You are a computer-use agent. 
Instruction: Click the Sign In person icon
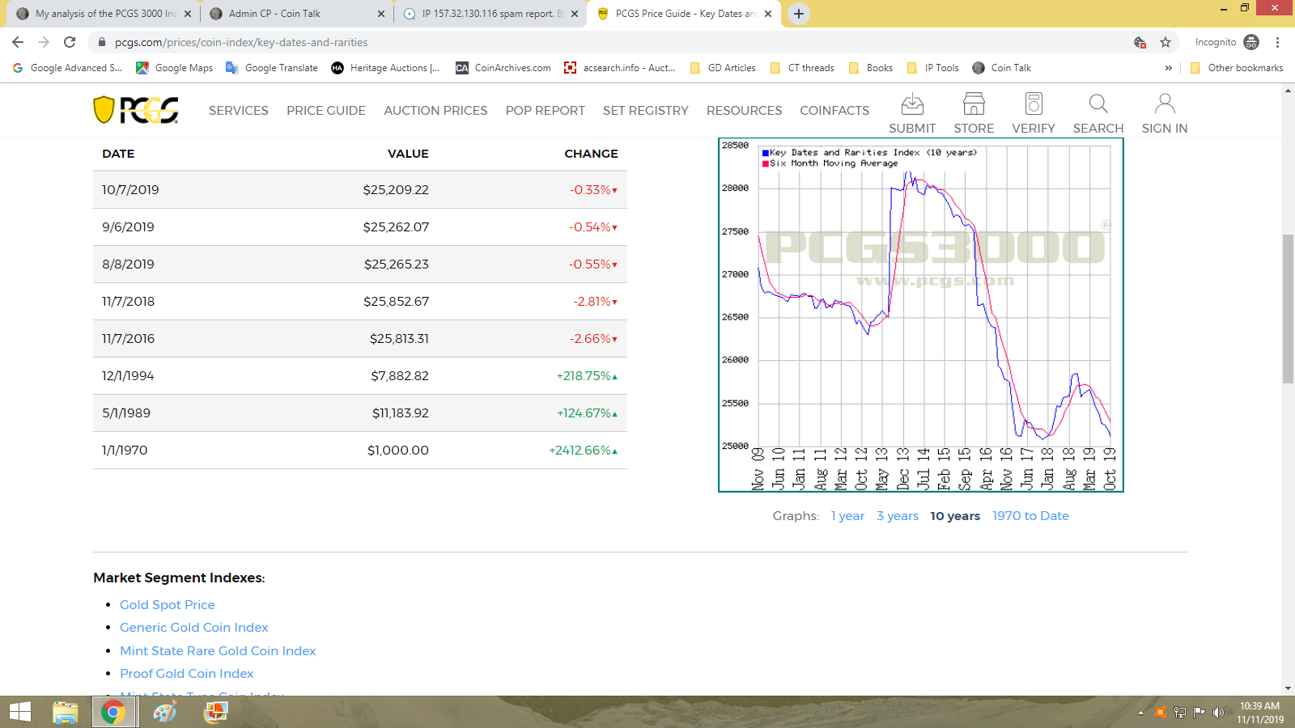click(x=1165, y=104)
